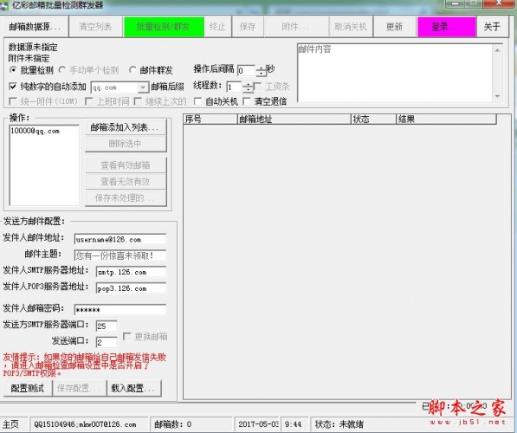Viewport: 517px width, 433px height.
Task: Click 发件人邮件地址 input field
Action: 120,239
